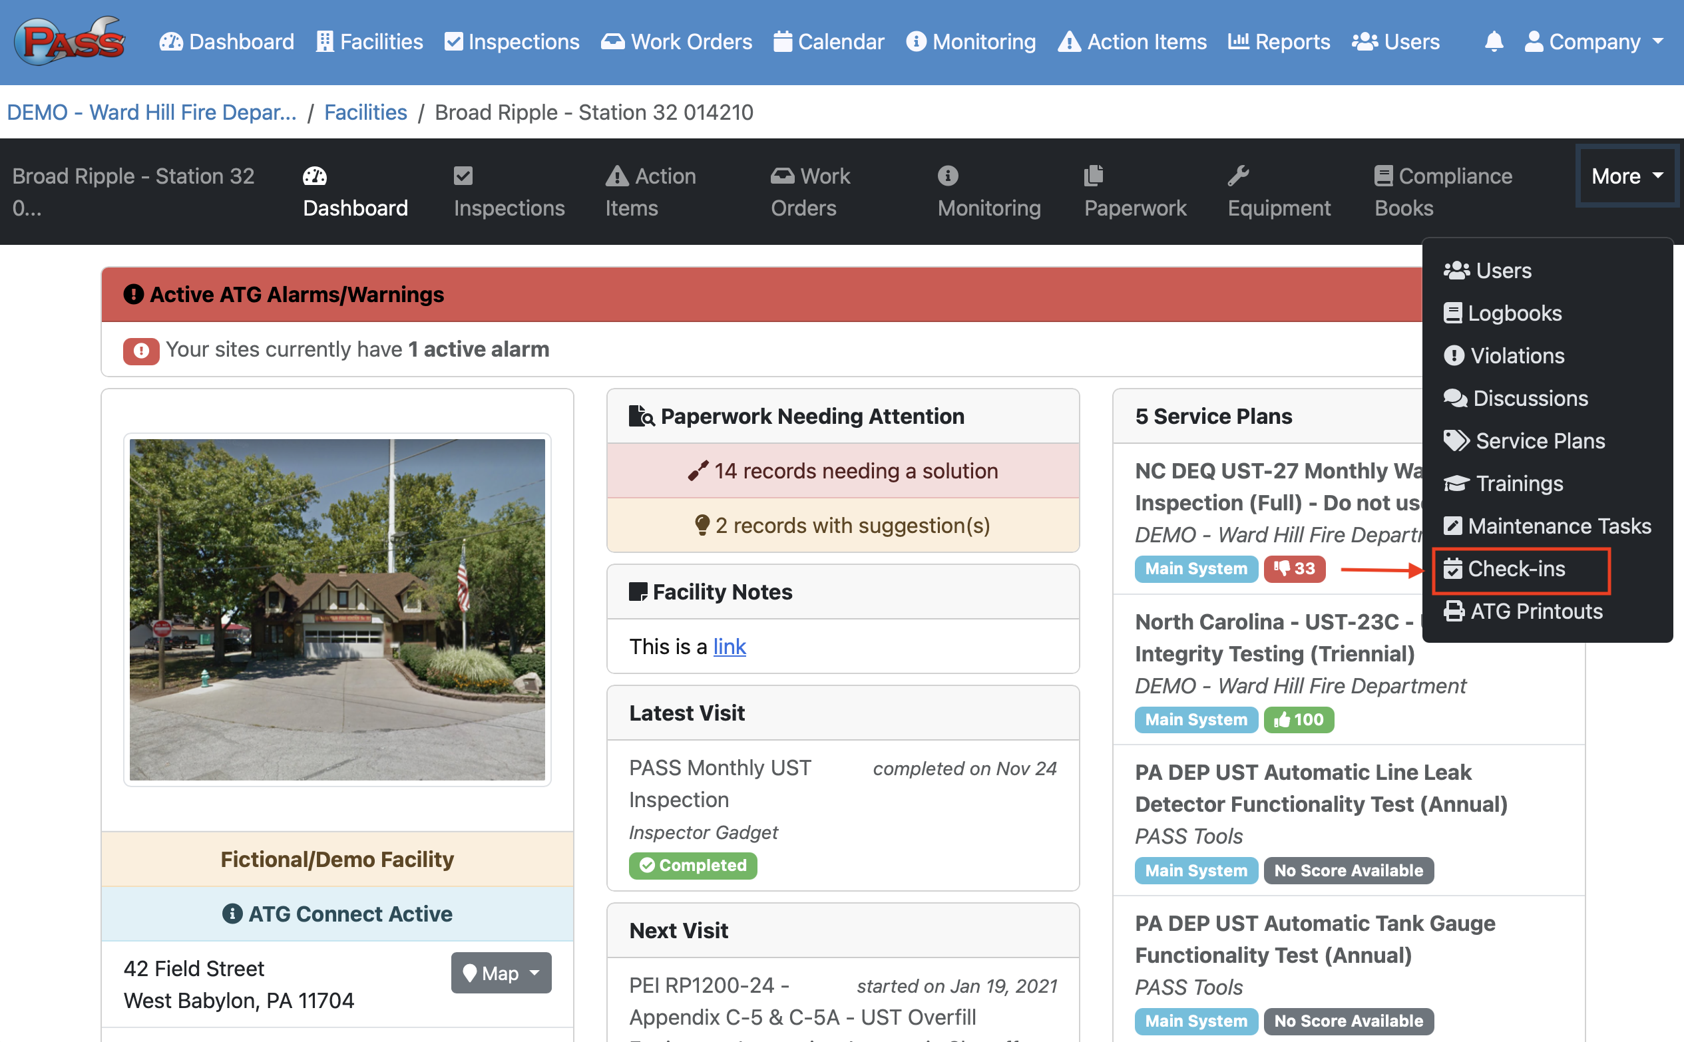Switch to facility Compliance Books tab
The image size is (1684, 1042).
coord(1442,192)
